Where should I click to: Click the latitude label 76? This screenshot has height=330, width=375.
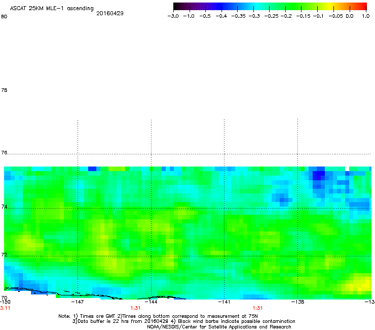[4, 153]
